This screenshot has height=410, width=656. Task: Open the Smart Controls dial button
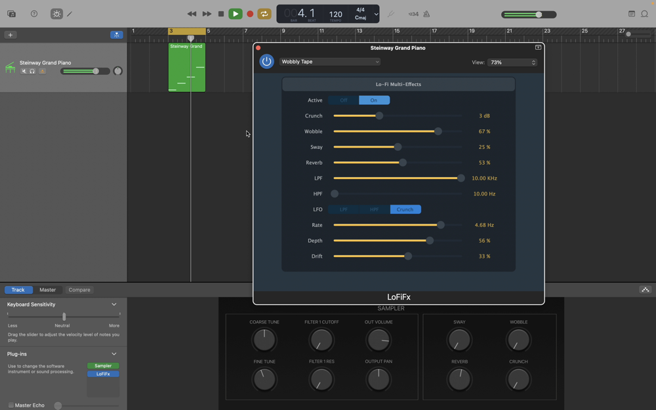click(x=56, y=14)
